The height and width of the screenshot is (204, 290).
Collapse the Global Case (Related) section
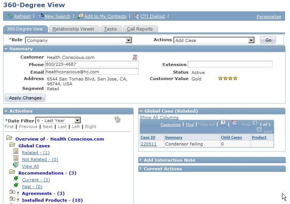pyautogui.click(x=141, y=111)
